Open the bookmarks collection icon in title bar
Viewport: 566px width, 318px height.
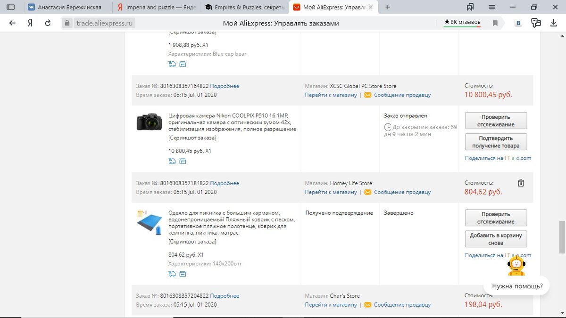point(470,7)
